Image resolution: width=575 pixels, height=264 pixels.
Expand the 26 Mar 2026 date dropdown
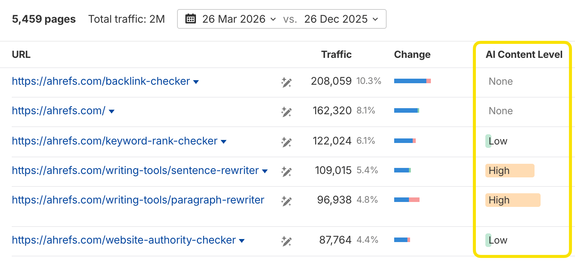pyautogui.click(x=273, y=19)
